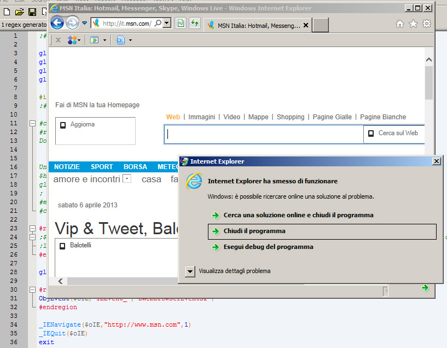The height and width of the screenshot is (348, 447).
Task: Click the green refresh icon next to address bar
Action: click(x=195, y=23)
